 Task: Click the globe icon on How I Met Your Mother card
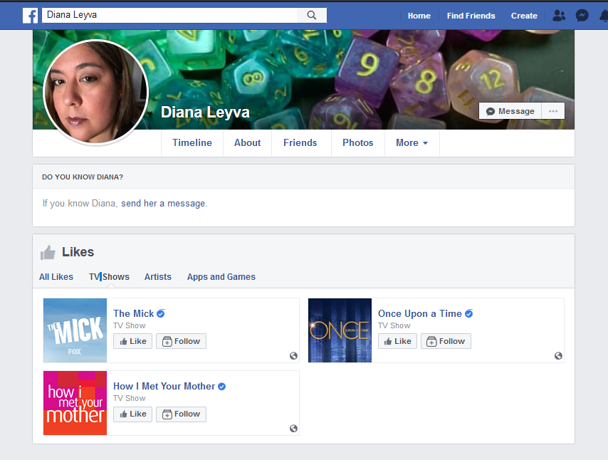click(x=293, y=428)
